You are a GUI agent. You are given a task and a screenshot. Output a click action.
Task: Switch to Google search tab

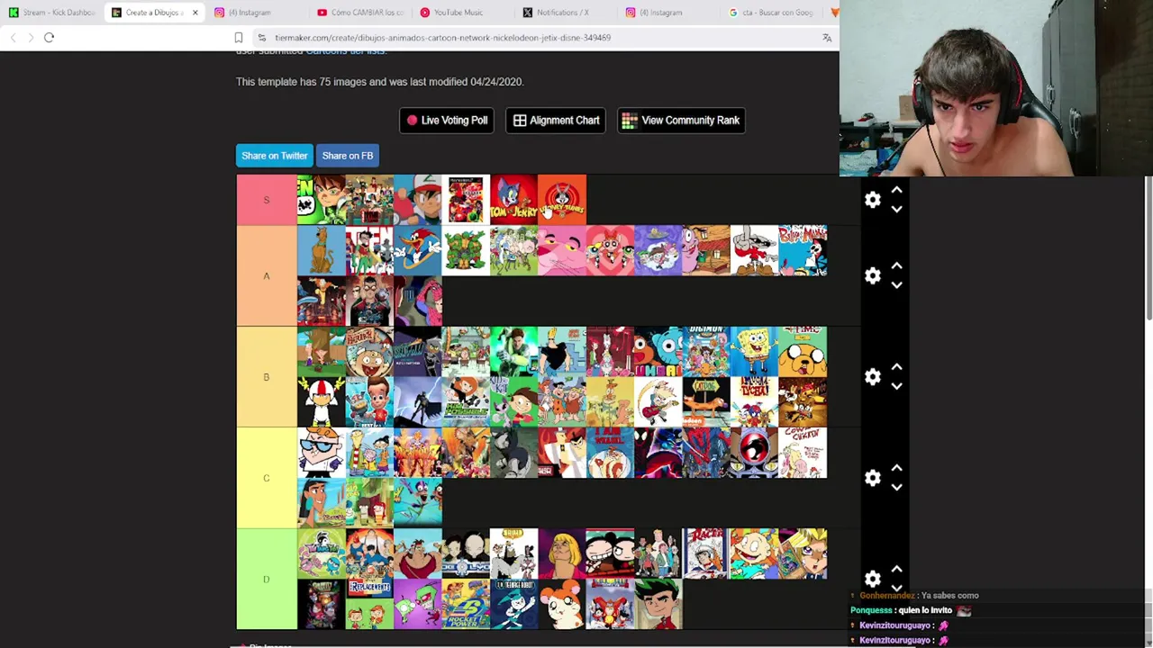pyautogui.click(x=770, y=13)
